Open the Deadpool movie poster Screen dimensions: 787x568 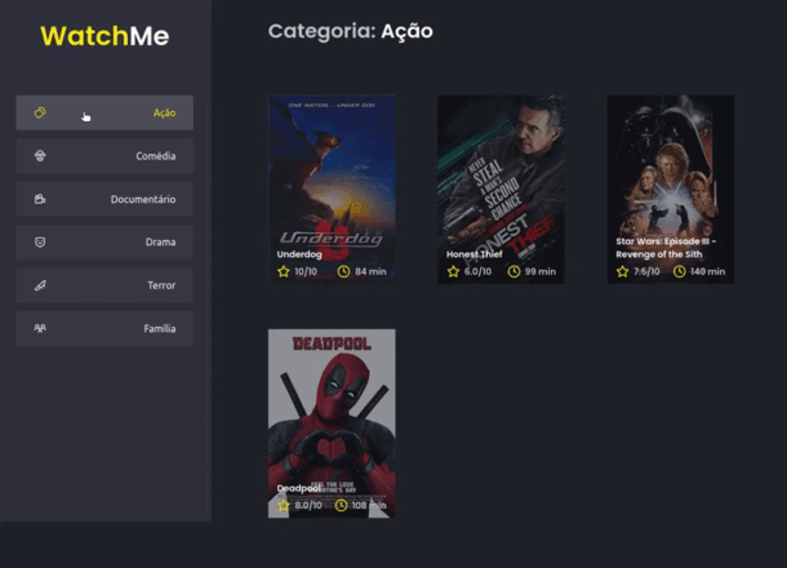(x=332, y=423)
